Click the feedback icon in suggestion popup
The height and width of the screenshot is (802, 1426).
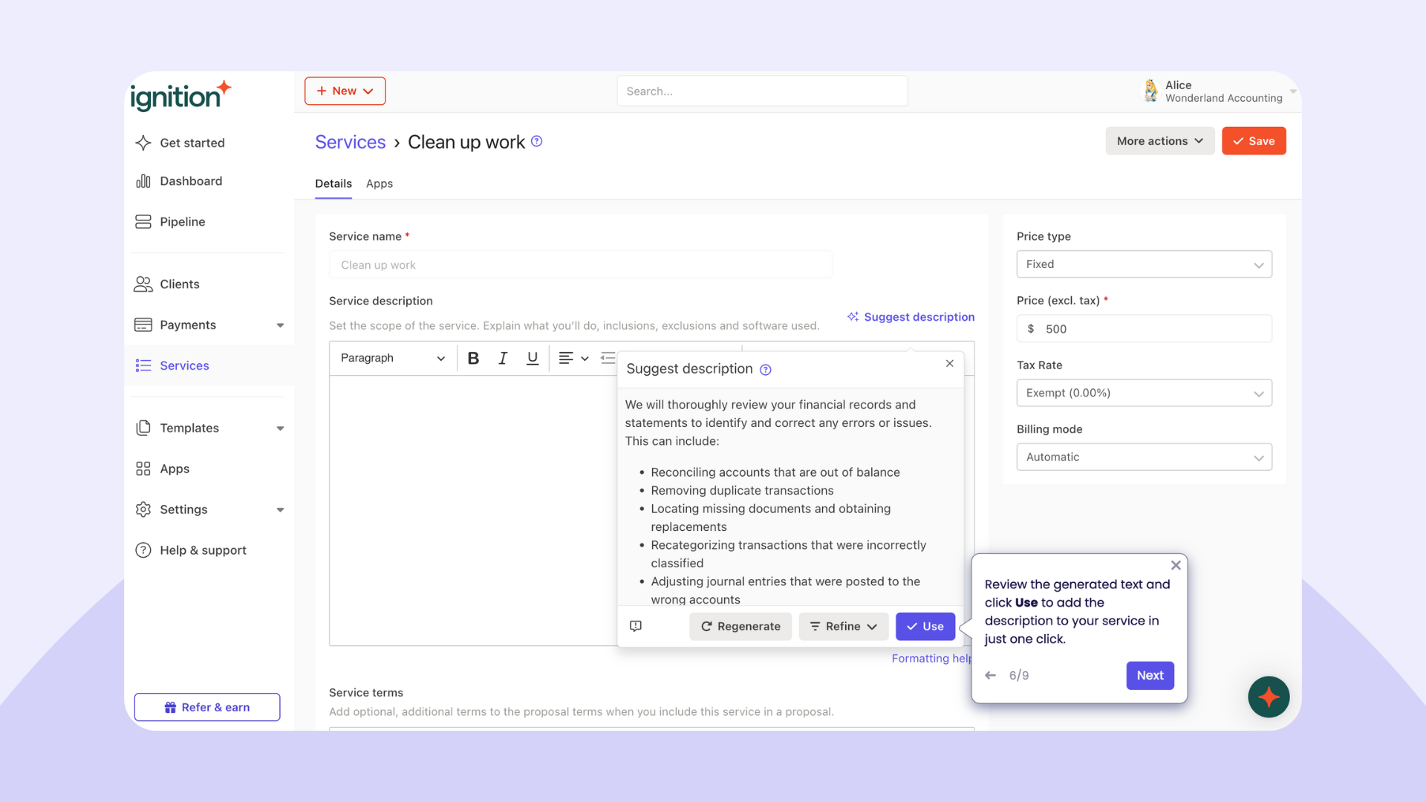point(636,626)
